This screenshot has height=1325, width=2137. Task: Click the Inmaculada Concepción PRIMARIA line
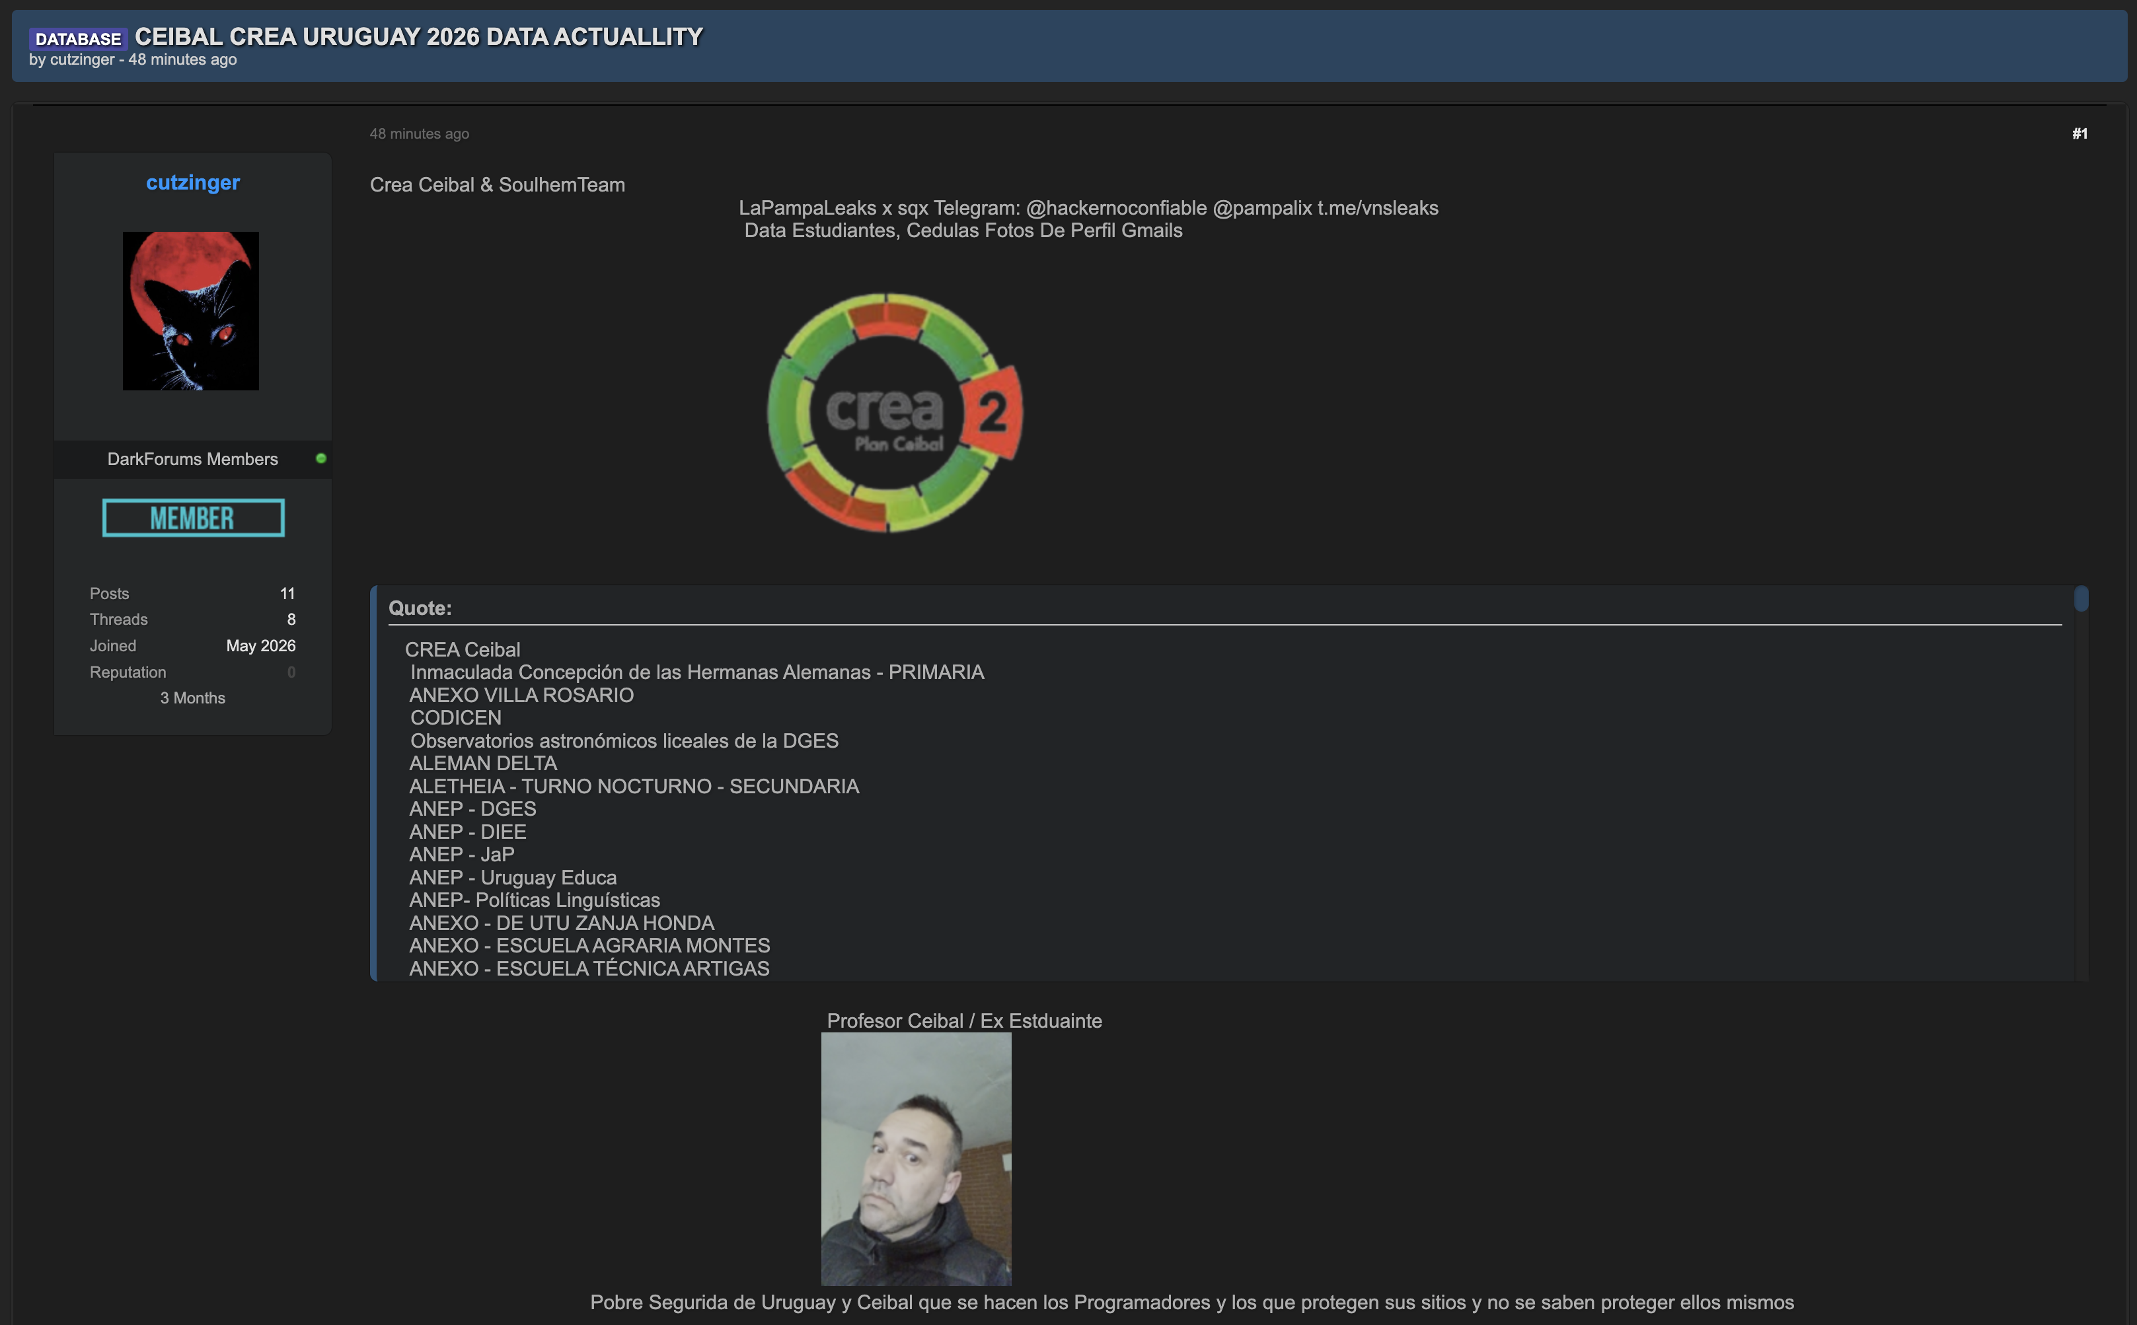[697, 672]
